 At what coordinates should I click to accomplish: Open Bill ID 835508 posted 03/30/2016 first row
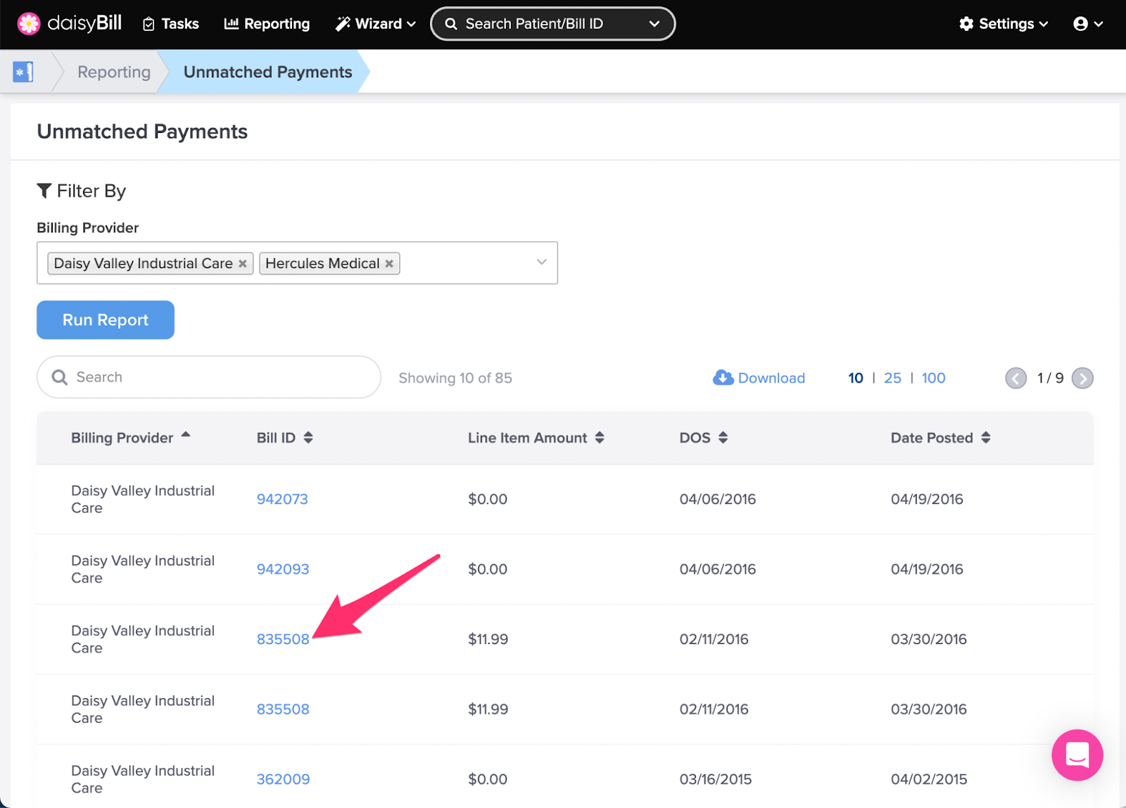point(283,639)
